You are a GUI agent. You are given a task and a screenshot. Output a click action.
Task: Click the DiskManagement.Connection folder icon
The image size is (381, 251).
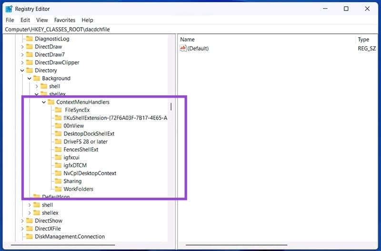[x=30, y=236]
